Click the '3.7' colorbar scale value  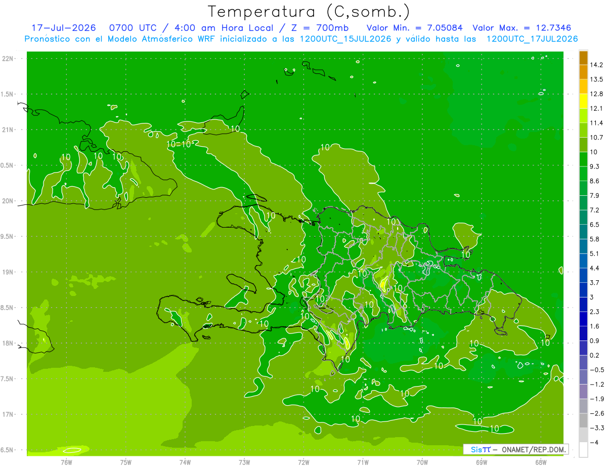(595, 282)
